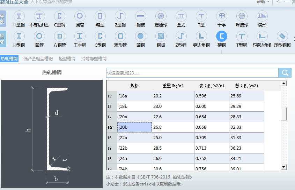The height and width of the screenshot is (190, 295).
Task: Select the 焊接球 welded ball icon
Action: [242, 16]
